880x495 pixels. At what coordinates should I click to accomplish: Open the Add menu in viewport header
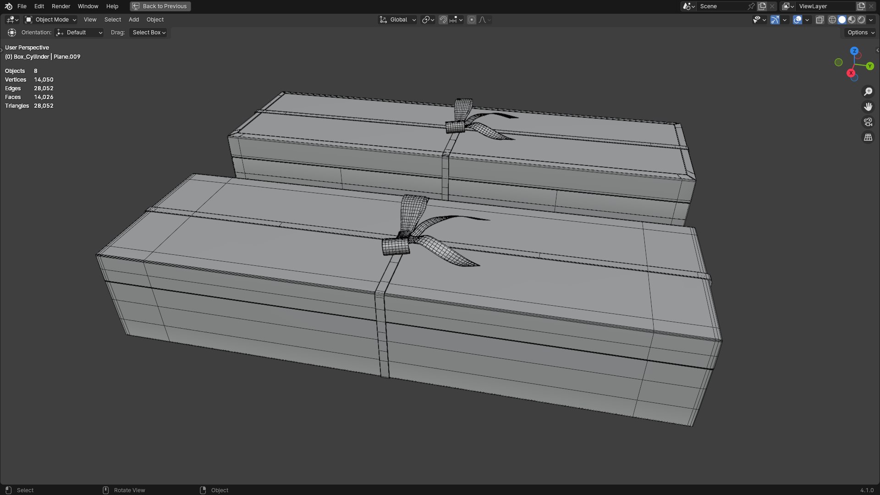tap(133, 20)
